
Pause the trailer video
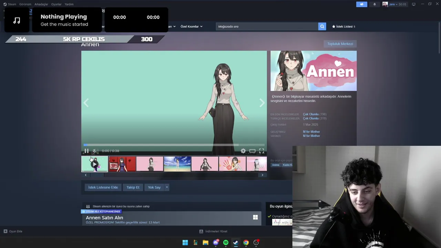(x=86, y=151)
